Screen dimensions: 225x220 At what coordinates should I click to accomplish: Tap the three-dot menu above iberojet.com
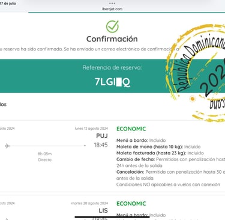112,3
